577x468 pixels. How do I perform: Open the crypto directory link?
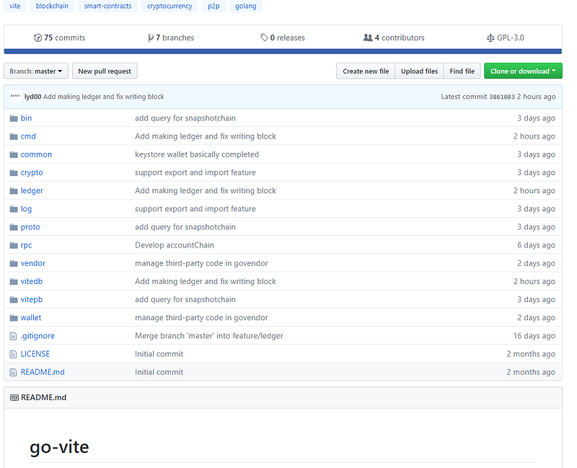[32, 172]
